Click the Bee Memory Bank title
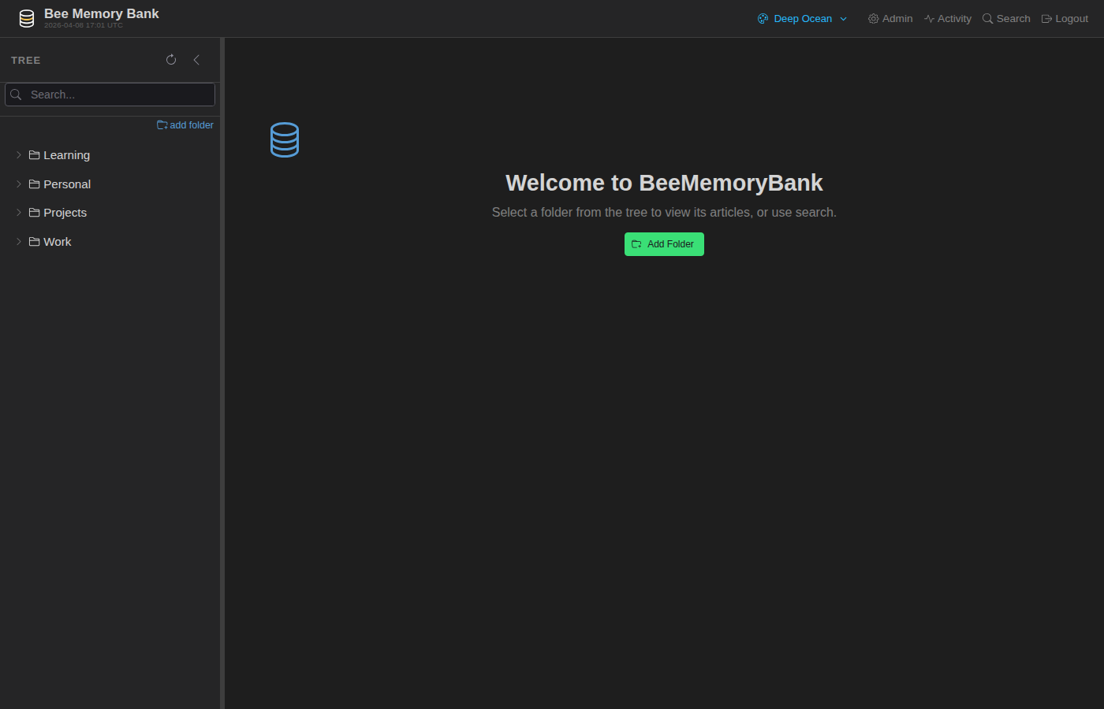The width and height of the screenshot is (1104, 709). tap(102, 13)
